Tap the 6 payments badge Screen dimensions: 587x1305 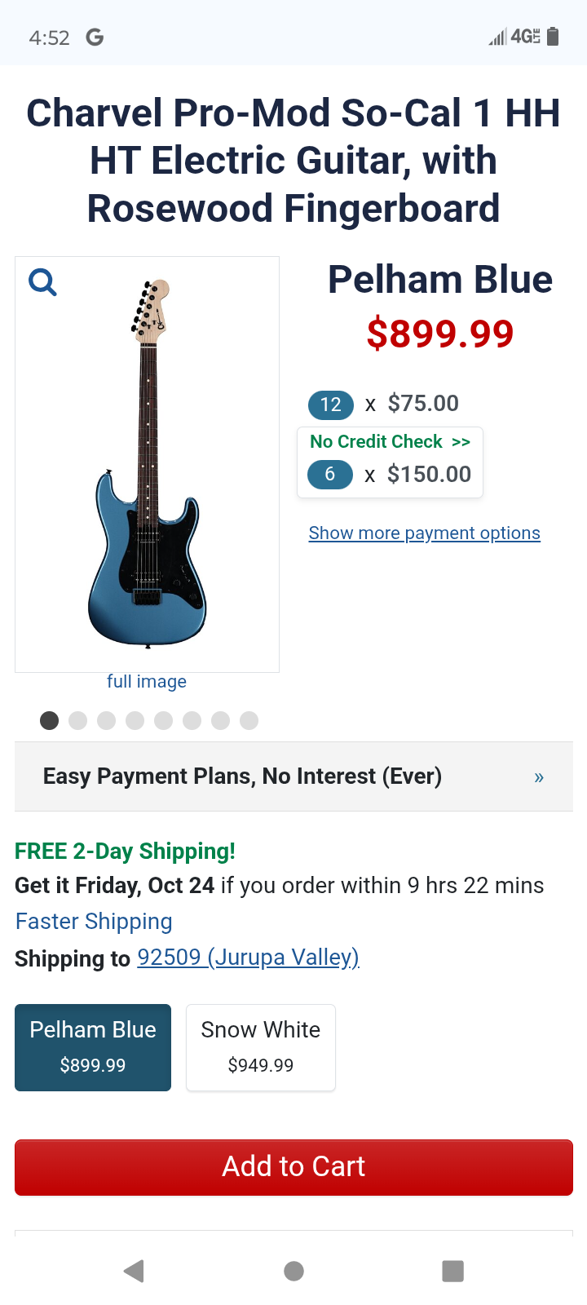point(329,474)
